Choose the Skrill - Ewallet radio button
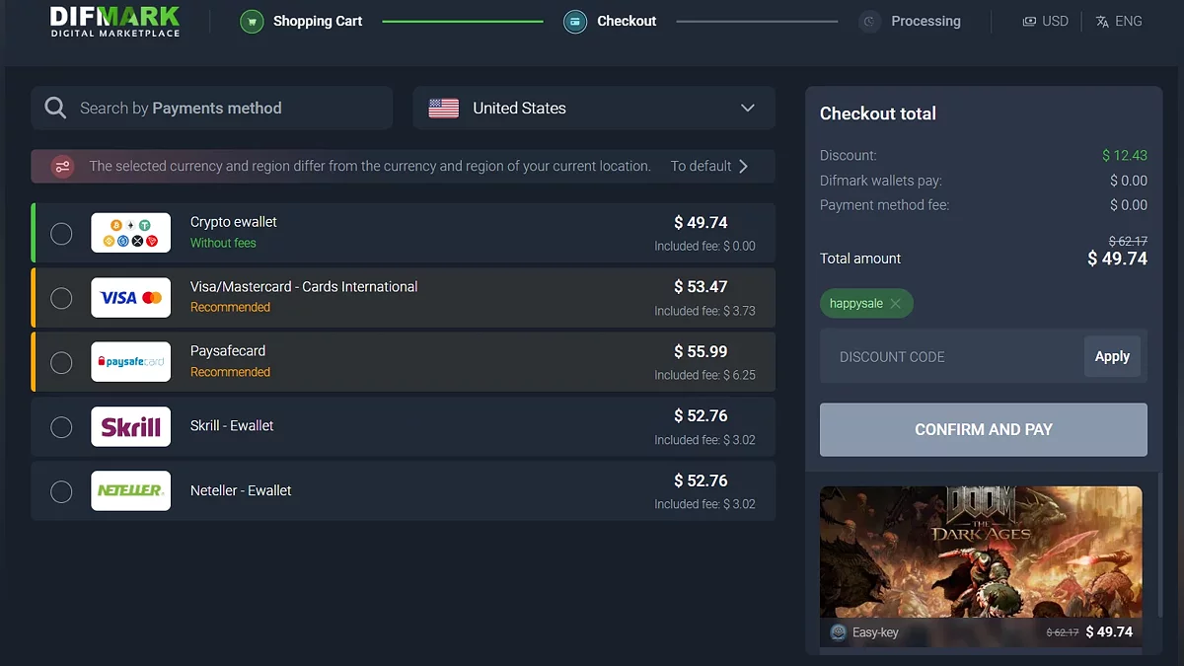This screenshot has height=666, width=1184. coord(61,427)
